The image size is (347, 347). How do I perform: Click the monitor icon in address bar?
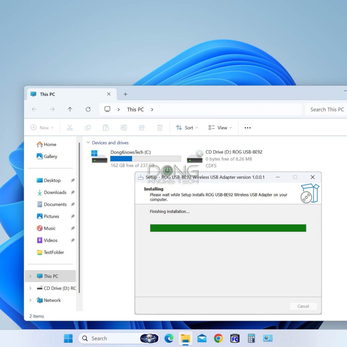pos(107,109)
